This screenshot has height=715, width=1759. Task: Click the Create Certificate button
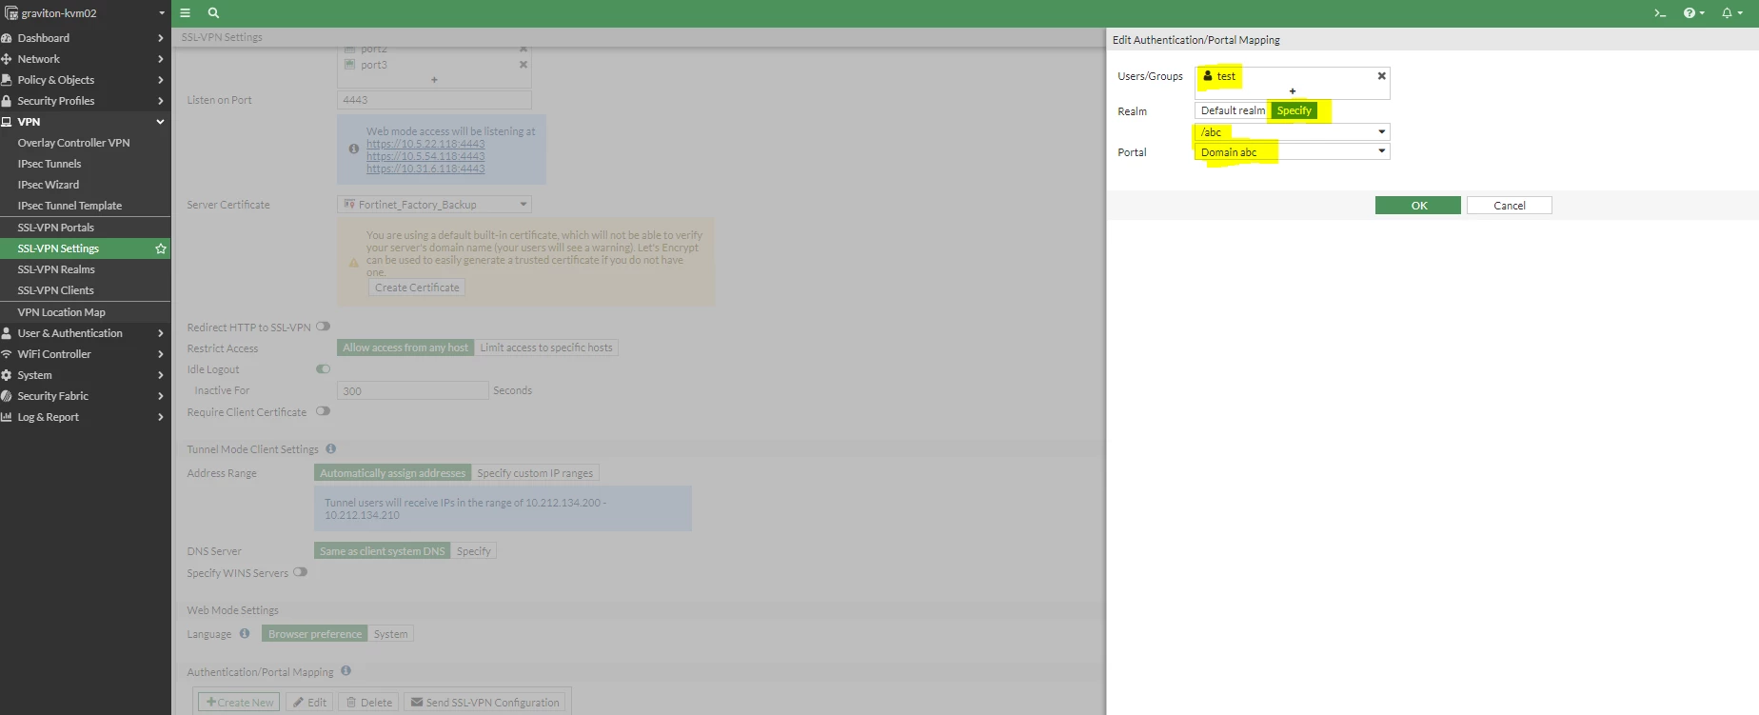pos(417,288)
